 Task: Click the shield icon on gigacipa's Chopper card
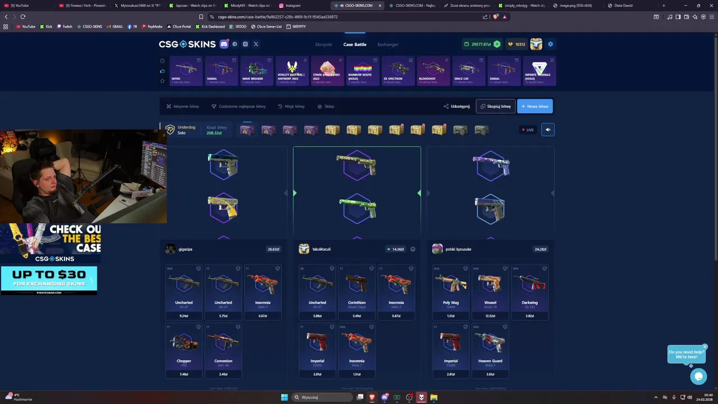point(199,327)
